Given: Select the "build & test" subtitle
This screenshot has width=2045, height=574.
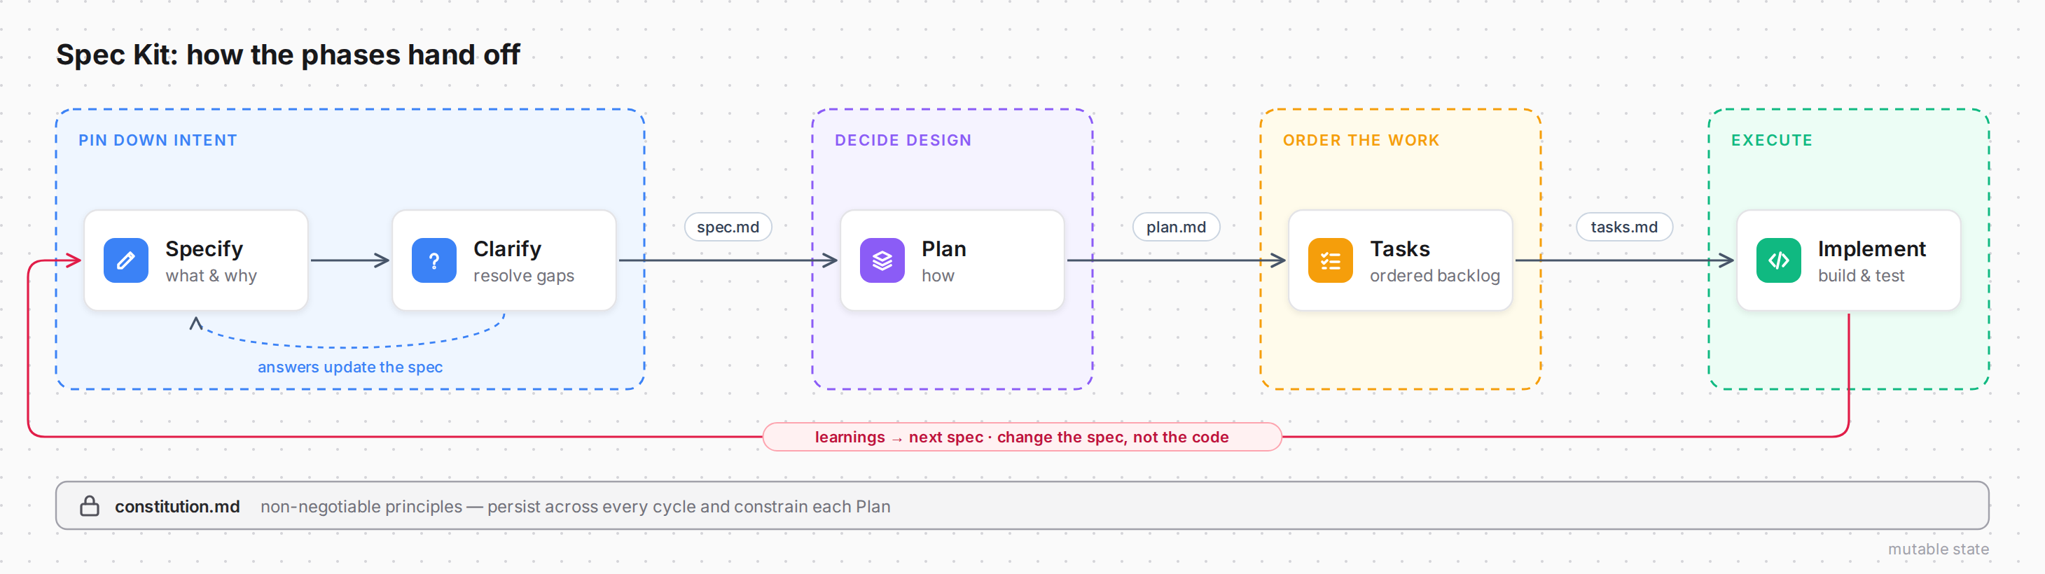Looking at the screenshot, I should pos(1862,276).
